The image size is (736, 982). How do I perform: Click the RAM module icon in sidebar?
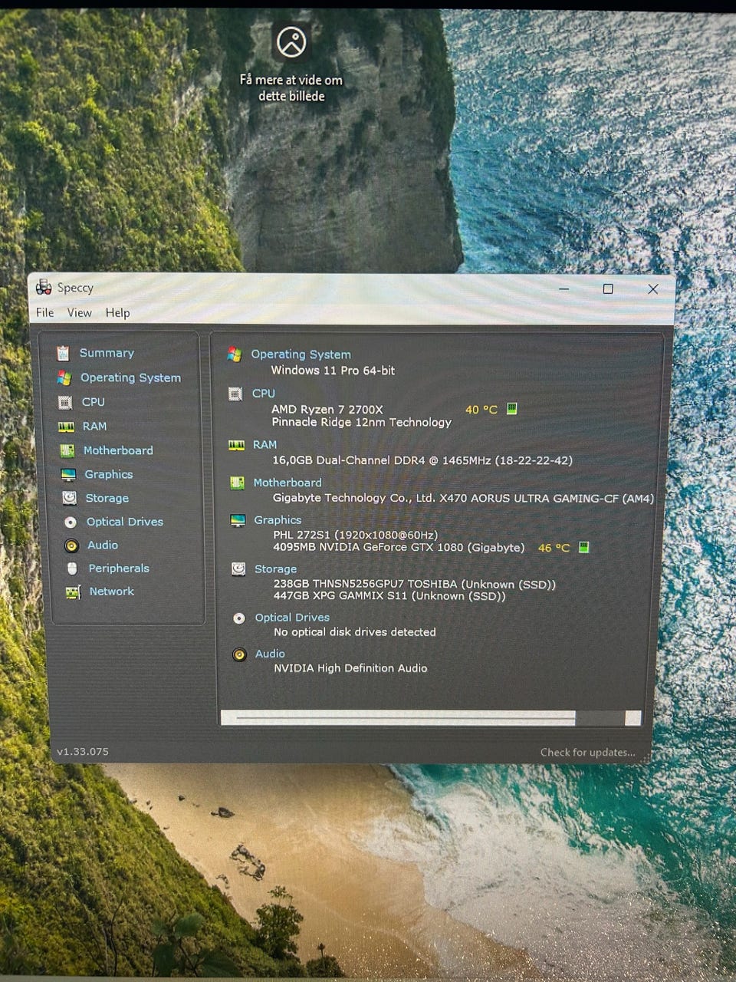click(67, 427)
